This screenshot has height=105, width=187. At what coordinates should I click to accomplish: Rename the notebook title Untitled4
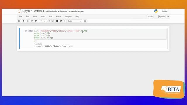39,11
